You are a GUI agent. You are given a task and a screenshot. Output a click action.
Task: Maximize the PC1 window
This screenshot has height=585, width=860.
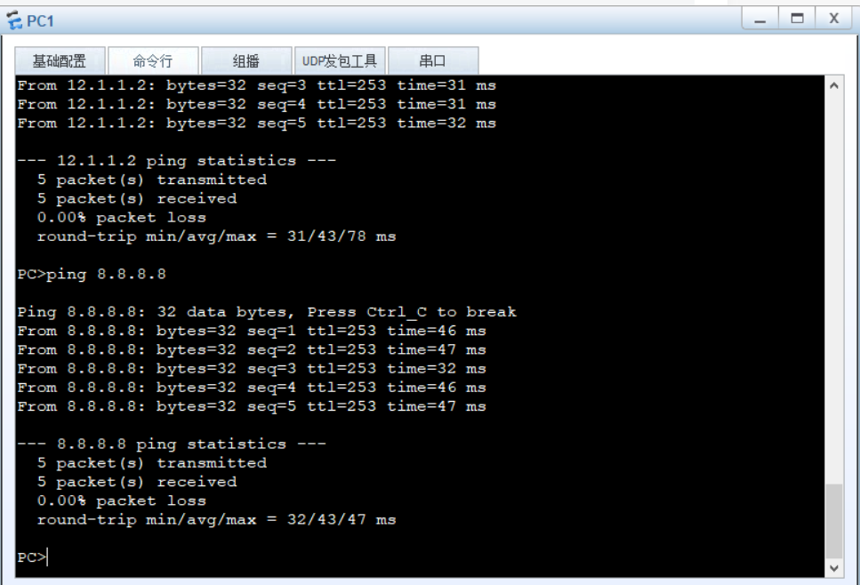(x=797, y=19)
